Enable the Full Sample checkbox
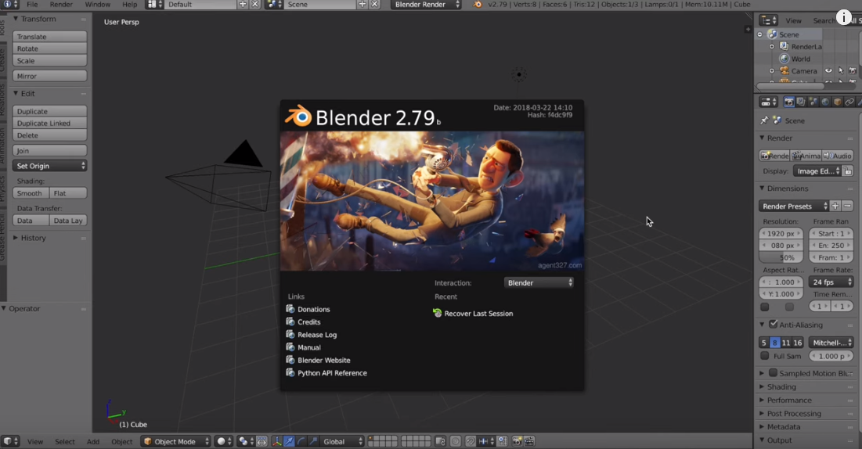 coord(764,356)
